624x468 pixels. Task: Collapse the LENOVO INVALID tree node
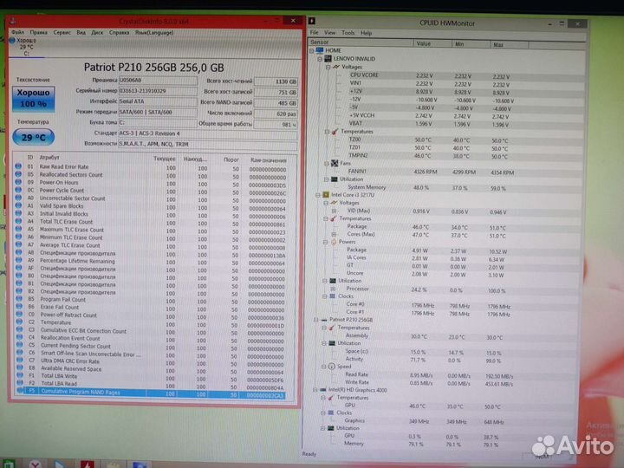click(320, 59)
